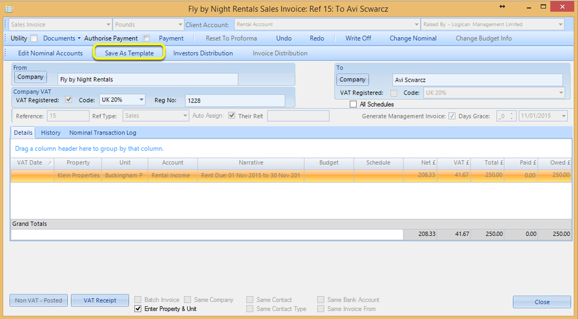The image size is (578, 319).
Task: Click the Net £ column header
Action: 420,162
